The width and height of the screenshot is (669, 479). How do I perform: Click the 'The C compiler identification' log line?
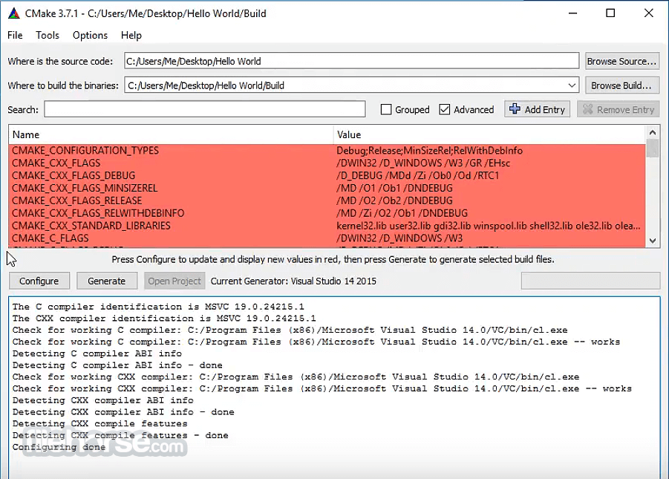[158, 307]
